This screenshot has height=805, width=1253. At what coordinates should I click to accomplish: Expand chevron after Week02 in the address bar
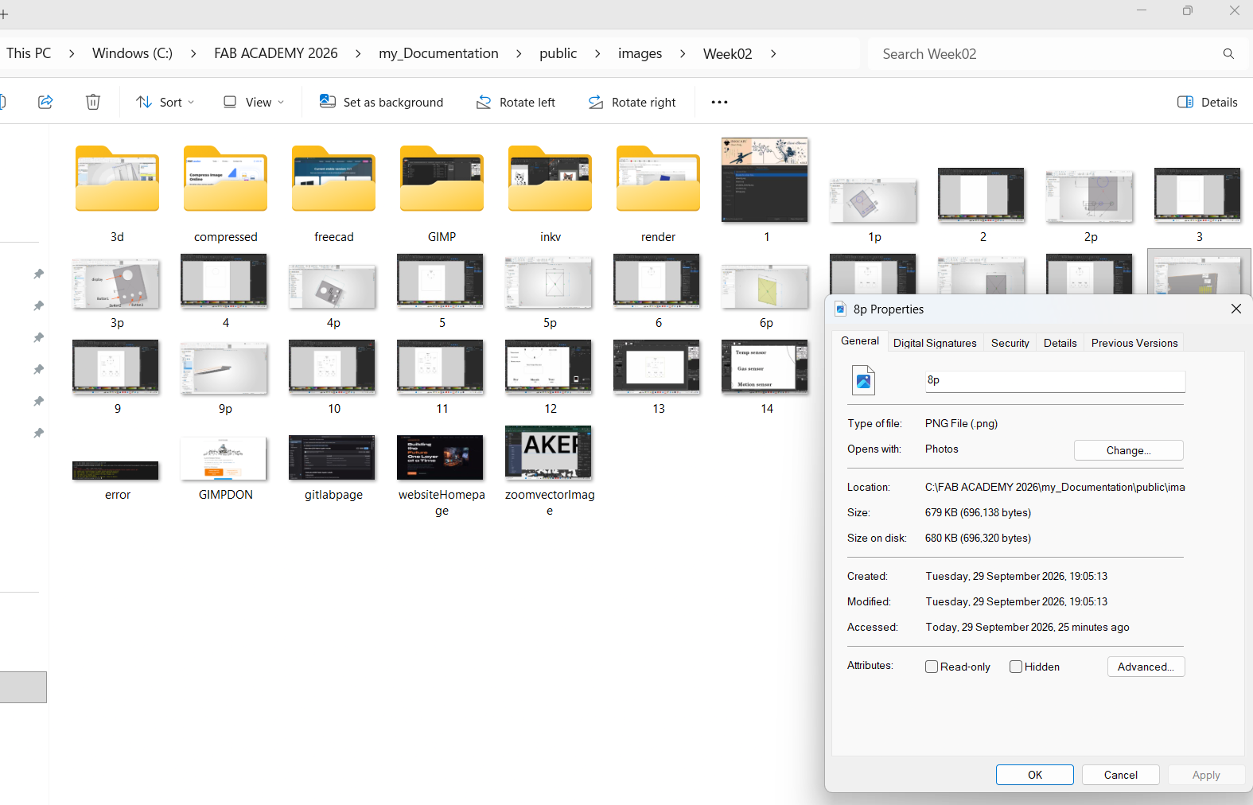772,53
